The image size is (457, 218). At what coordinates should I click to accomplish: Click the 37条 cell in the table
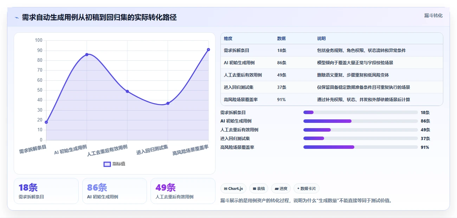tap(282, 87)
